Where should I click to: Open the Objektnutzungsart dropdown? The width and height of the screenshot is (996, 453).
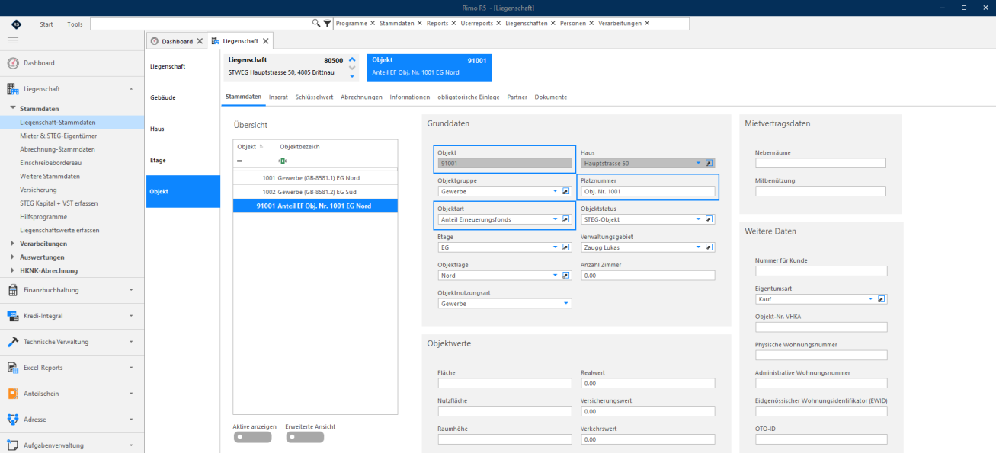click(x=566, y=304)
